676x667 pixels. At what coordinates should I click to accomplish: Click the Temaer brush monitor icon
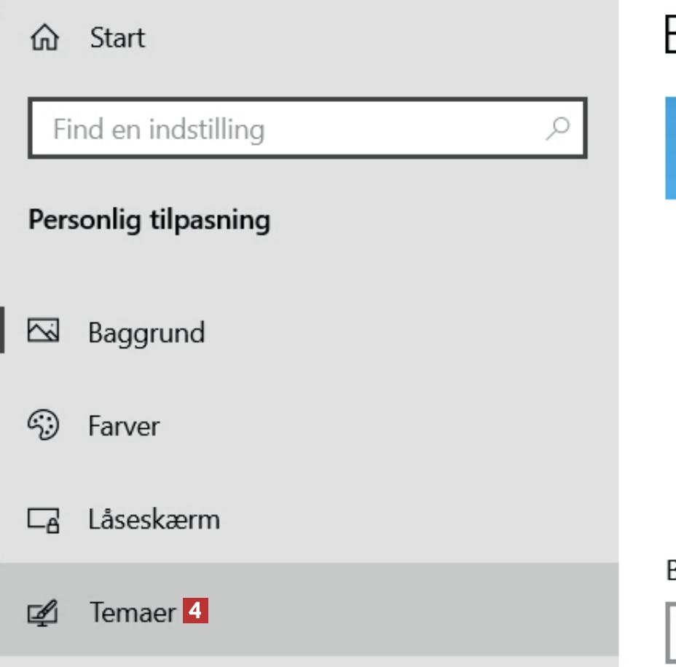[x=43, y=612]
